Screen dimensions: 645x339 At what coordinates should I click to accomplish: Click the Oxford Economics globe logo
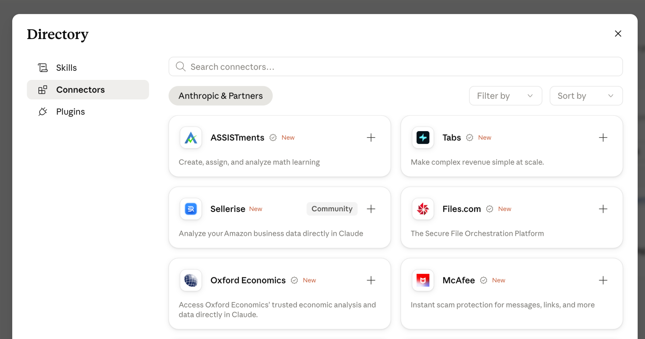191,280
